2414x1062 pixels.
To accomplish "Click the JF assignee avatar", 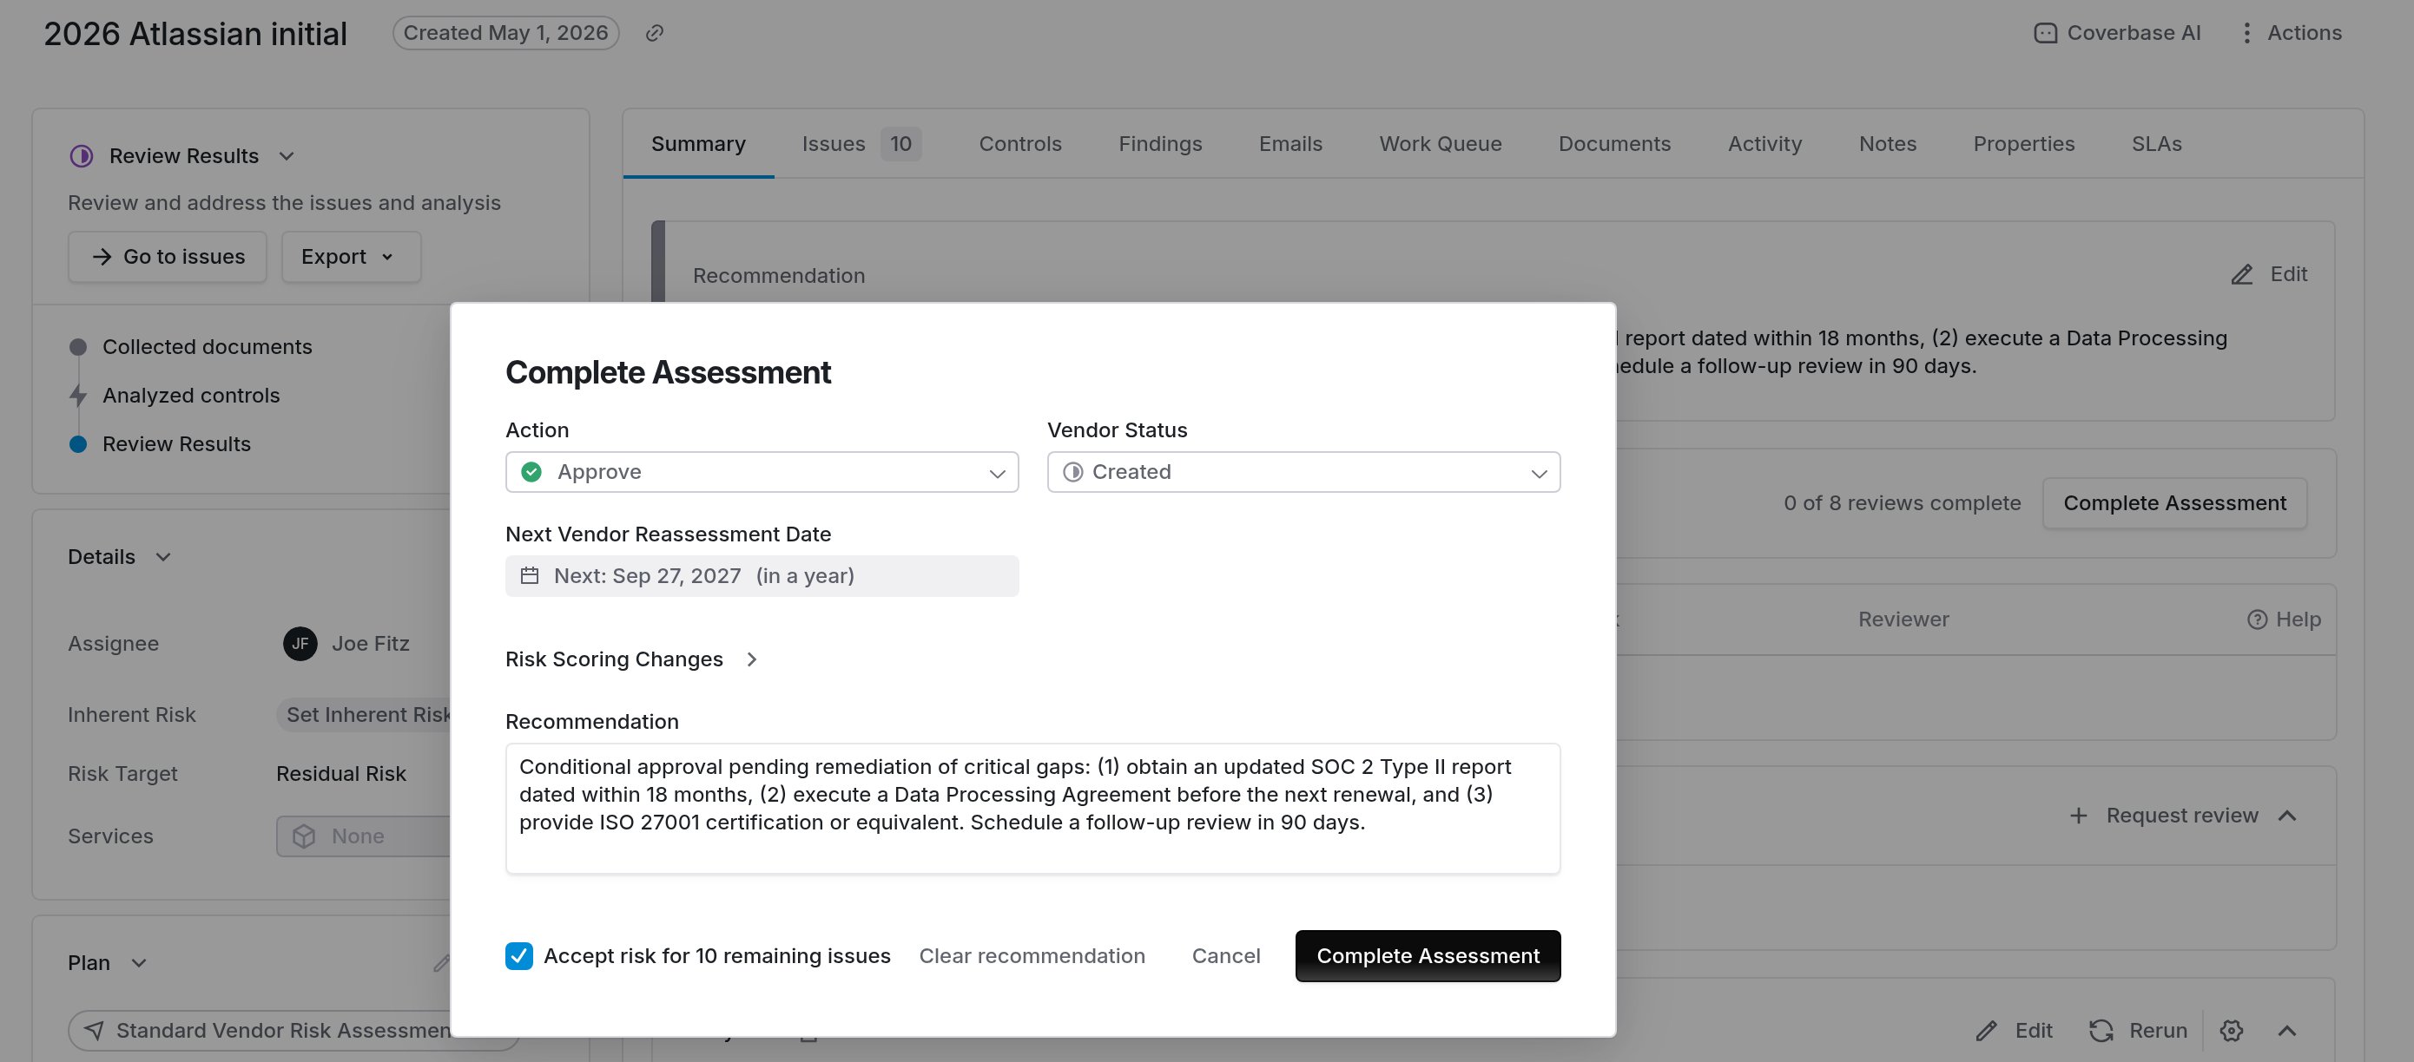I will [x=300, y=644].
